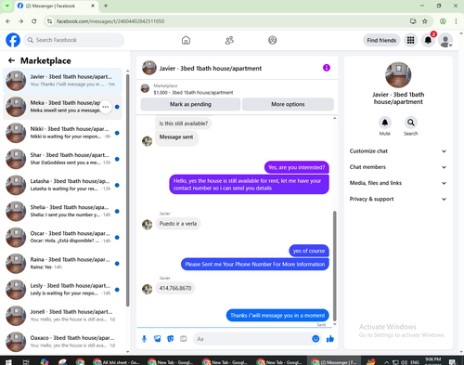The width and height of the screenshot is (464, 365).
Task: Open the Jonell conversation in list
Action: pyautogui.click(x=62, y=316)
